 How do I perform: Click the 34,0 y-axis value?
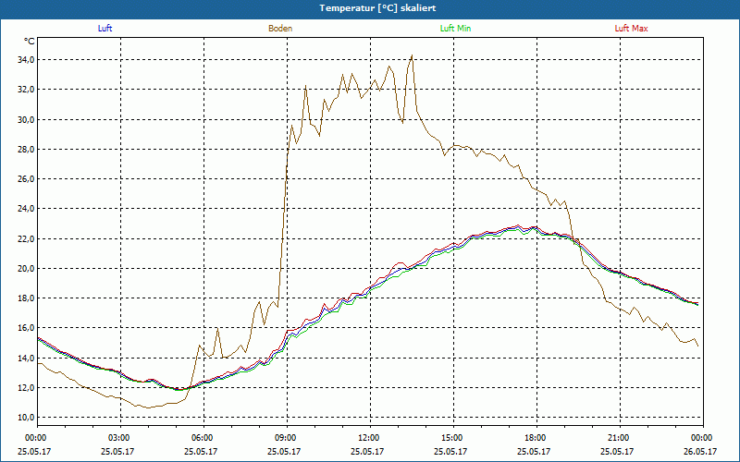[x=26, y=60]
